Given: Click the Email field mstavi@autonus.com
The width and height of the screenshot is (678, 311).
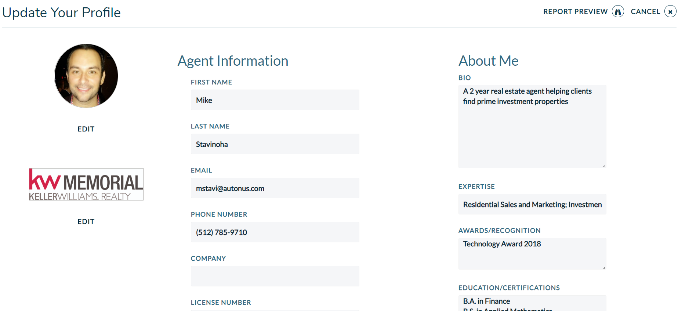Looking at the screenshot, I should 275,188.
